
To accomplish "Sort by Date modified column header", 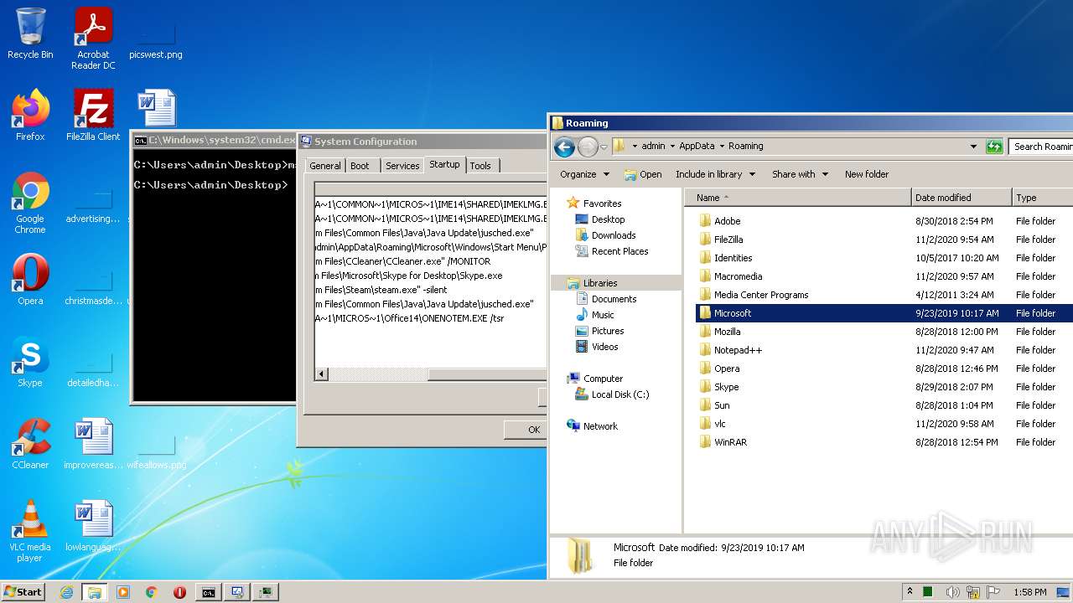I will click(961, 198).
